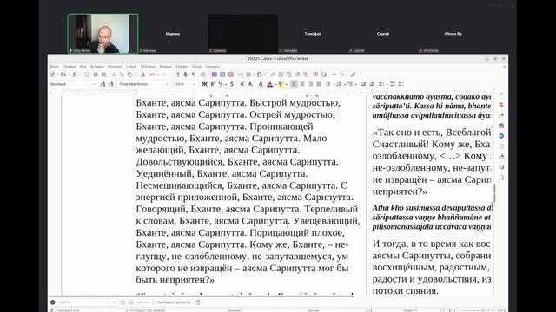Image resolution: width=556 pixels, height=312 pixels.
Task: Click the Clone formatting paintbrush icon
Action: pos(142,75)
